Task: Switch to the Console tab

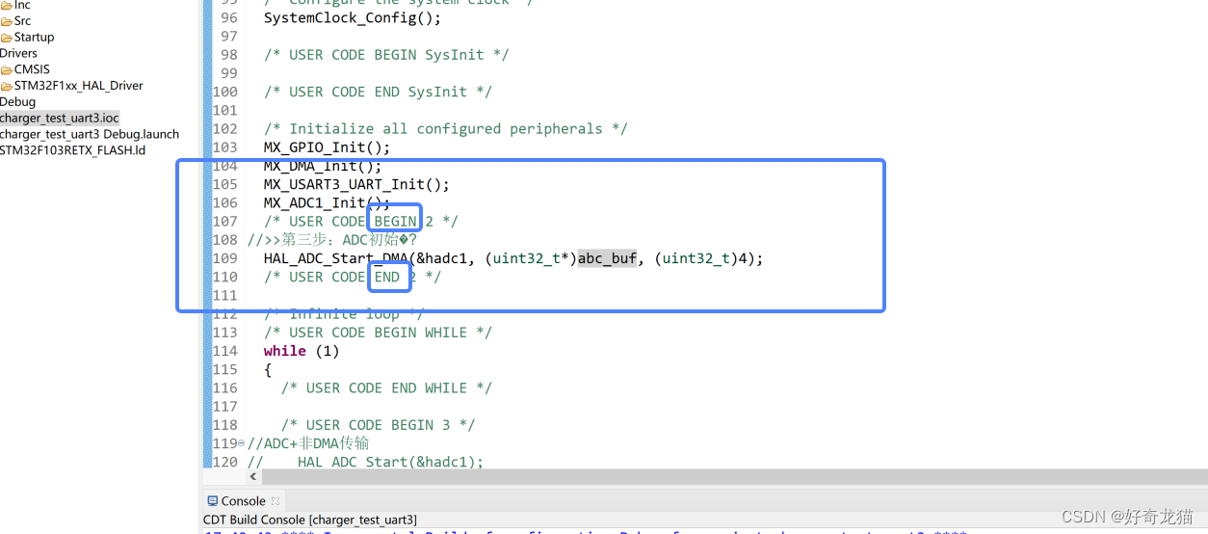Action: coord(243,501)
